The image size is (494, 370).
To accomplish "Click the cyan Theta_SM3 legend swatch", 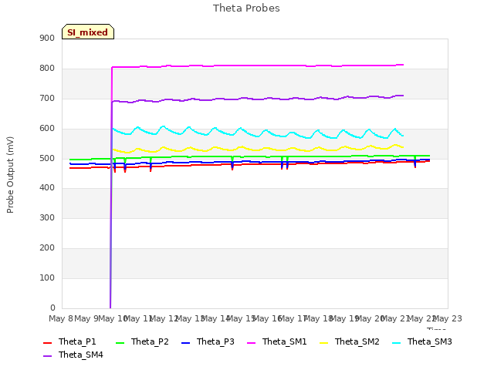I will pos(396,342).
